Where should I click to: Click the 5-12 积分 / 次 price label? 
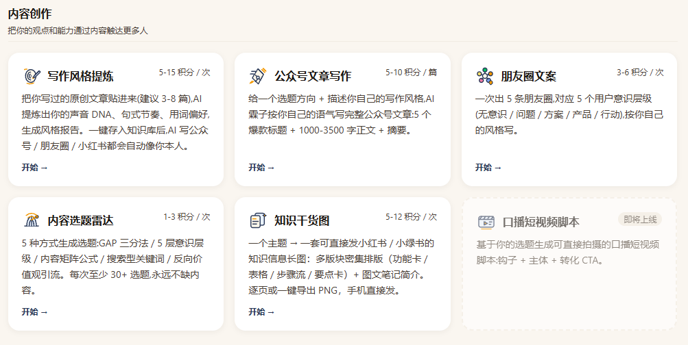click(x=411, y=217)
